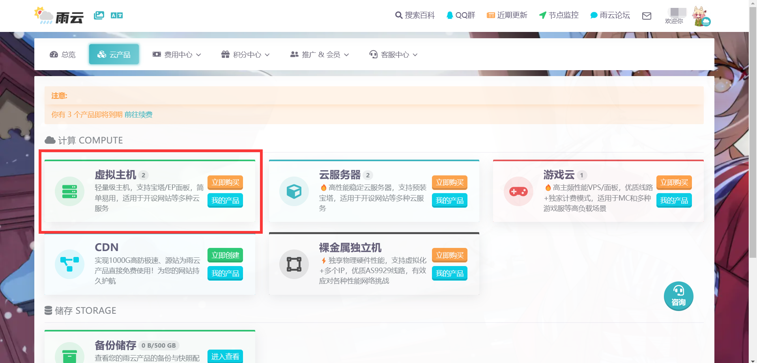Open the floating 咨询 support button
Image resolution: width=757 pixels, height=363 pixels.
click(678, 296)
